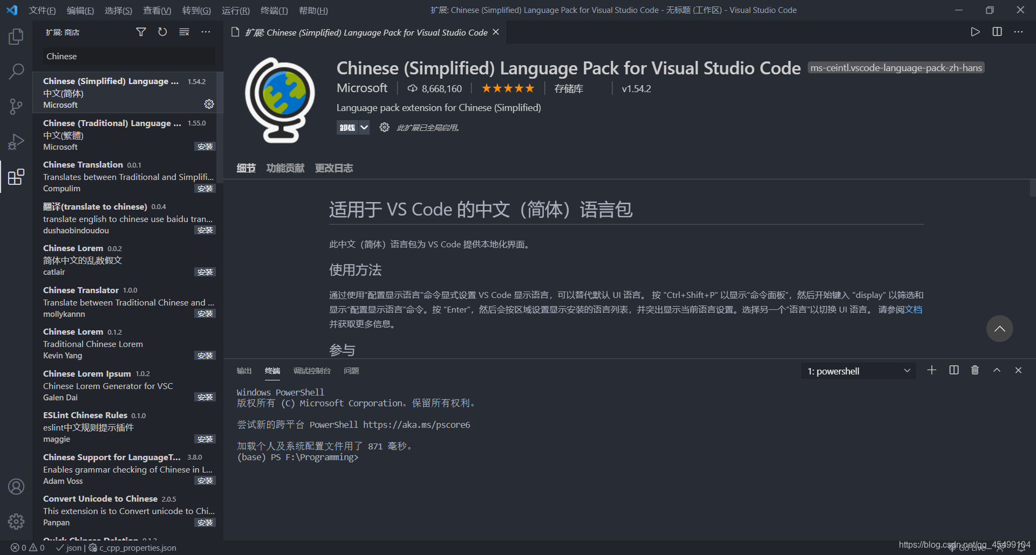Open the Extensions view icon

coord(16,176)
